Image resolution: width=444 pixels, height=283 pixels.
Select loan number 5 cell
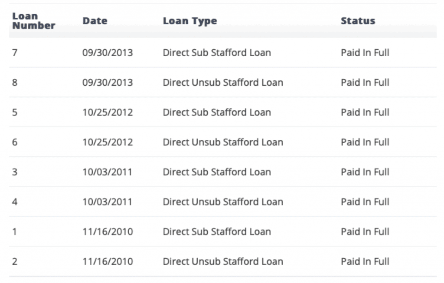(x=15, y=113)
